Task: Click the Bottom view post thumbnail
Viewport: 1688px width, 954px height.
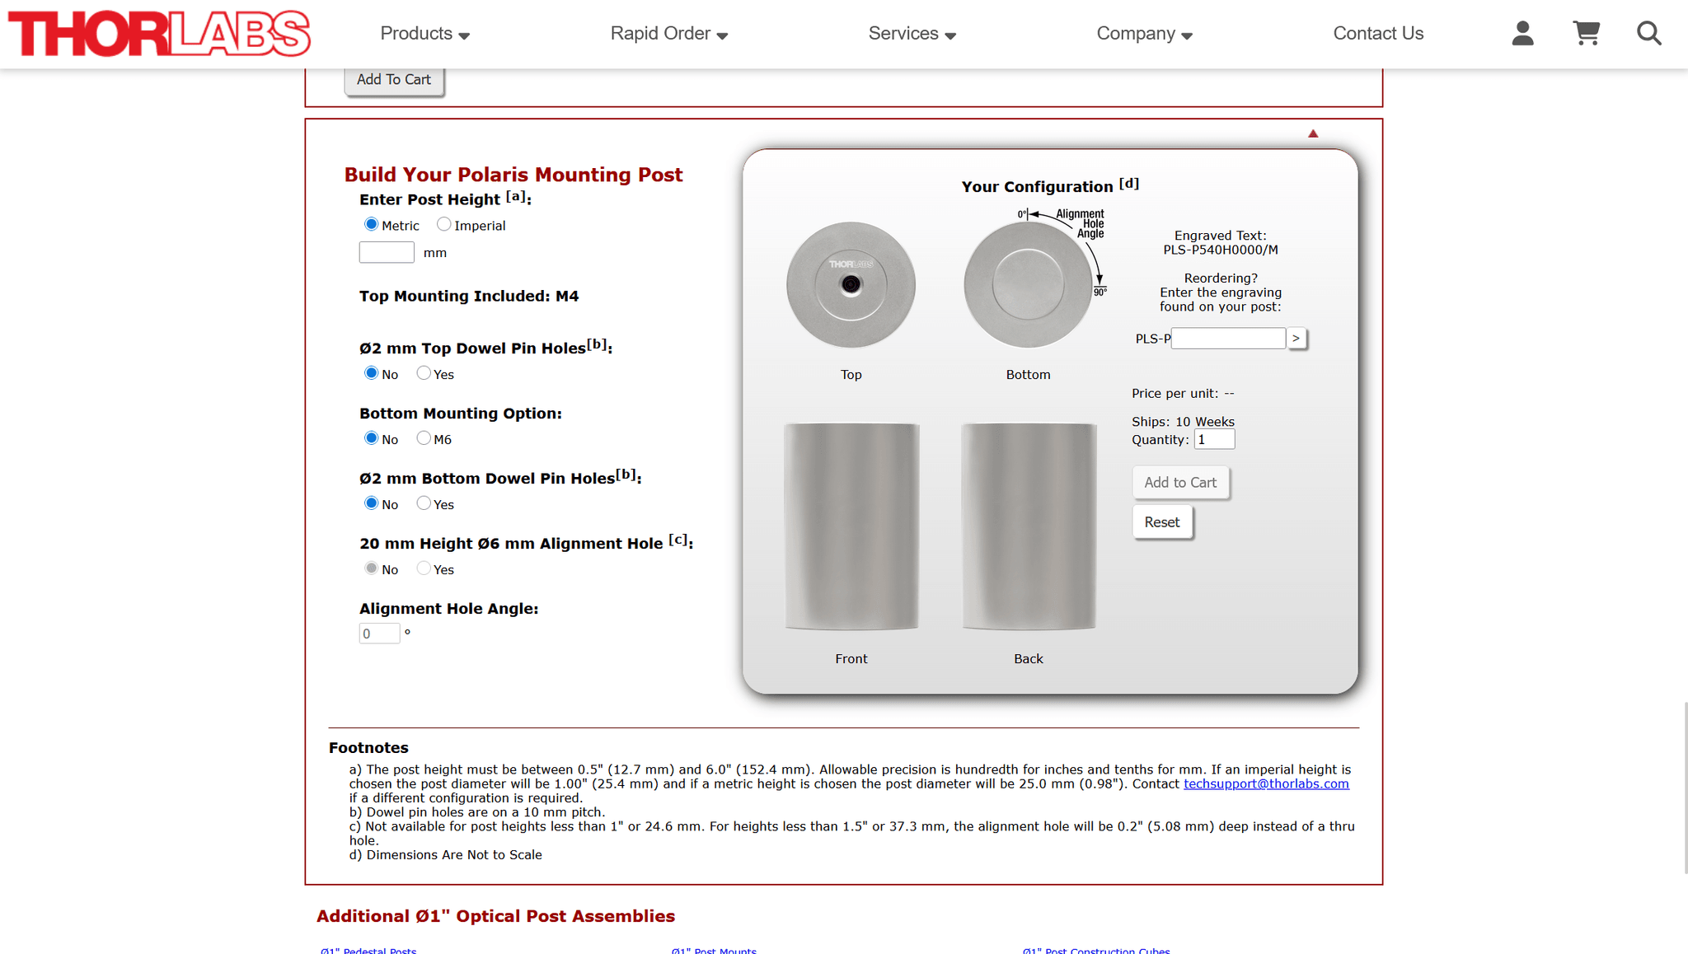Action: click(x=1028, y=285)
